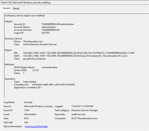Click 'Active Directory Domain Services' type value
The height and width of the screenshot is (131, 149).
pos(40,44)
